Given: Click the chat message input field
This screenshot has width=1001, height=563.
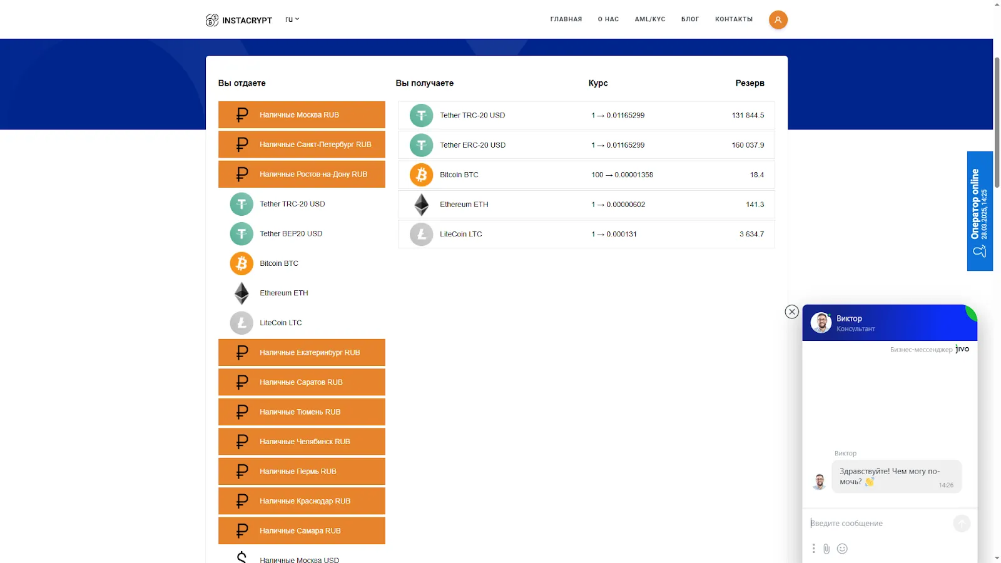Looking at the screenshot, I should [x=879, y=523].
